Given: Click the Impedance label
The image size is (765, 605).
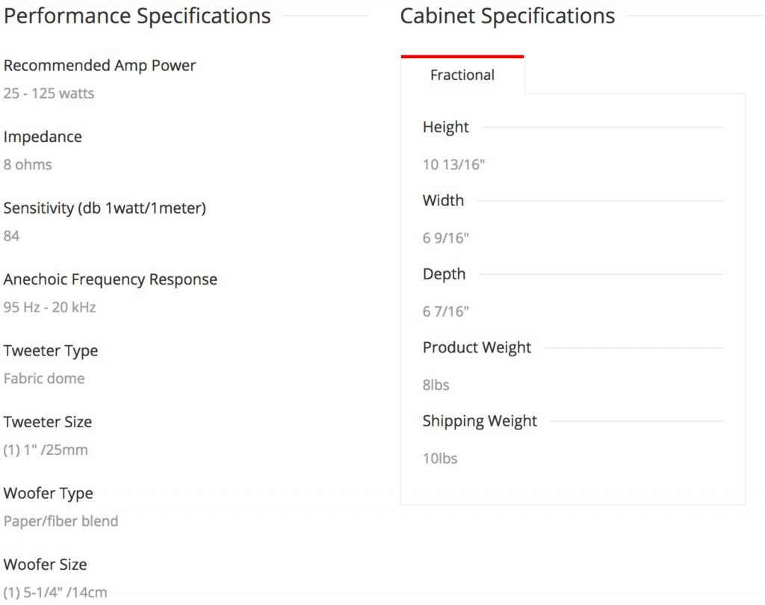Looking at the screenshot, I should click(43, 137).
